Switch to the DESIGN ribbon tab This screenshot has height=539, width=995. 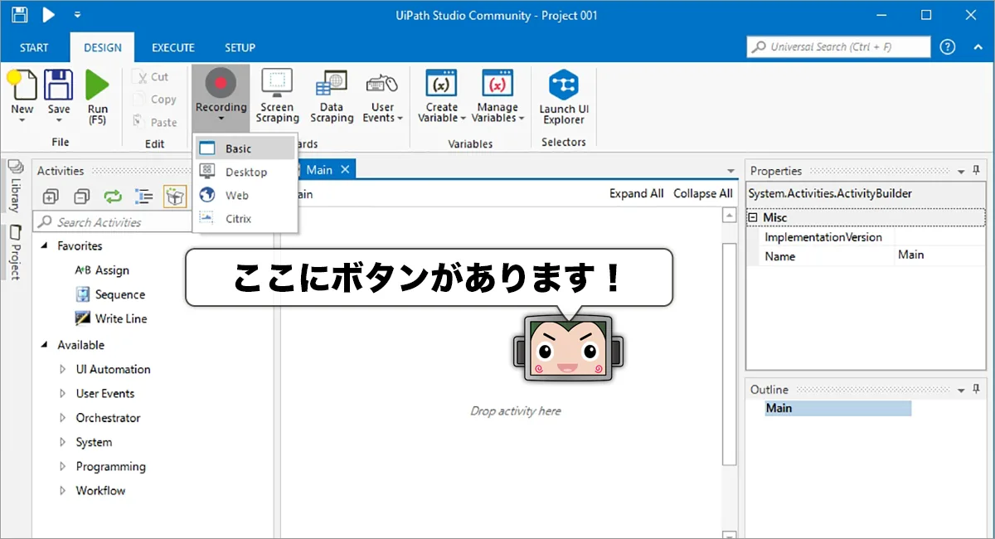click(103, 47)
